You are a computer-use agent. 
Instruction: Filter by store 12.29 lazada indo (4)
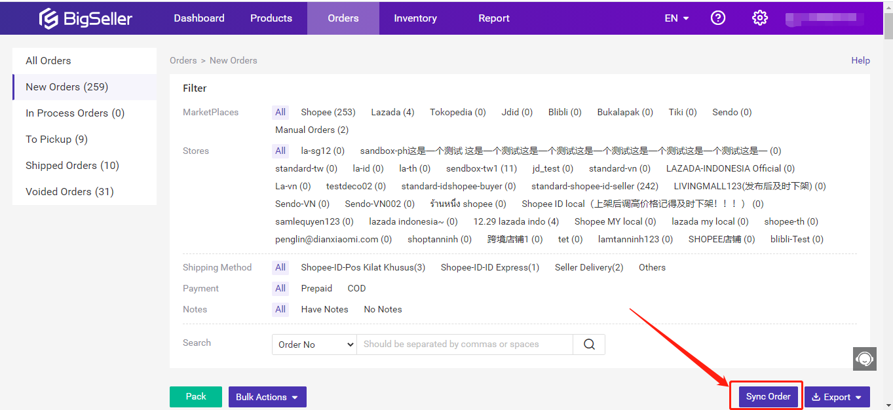point(516,222)
